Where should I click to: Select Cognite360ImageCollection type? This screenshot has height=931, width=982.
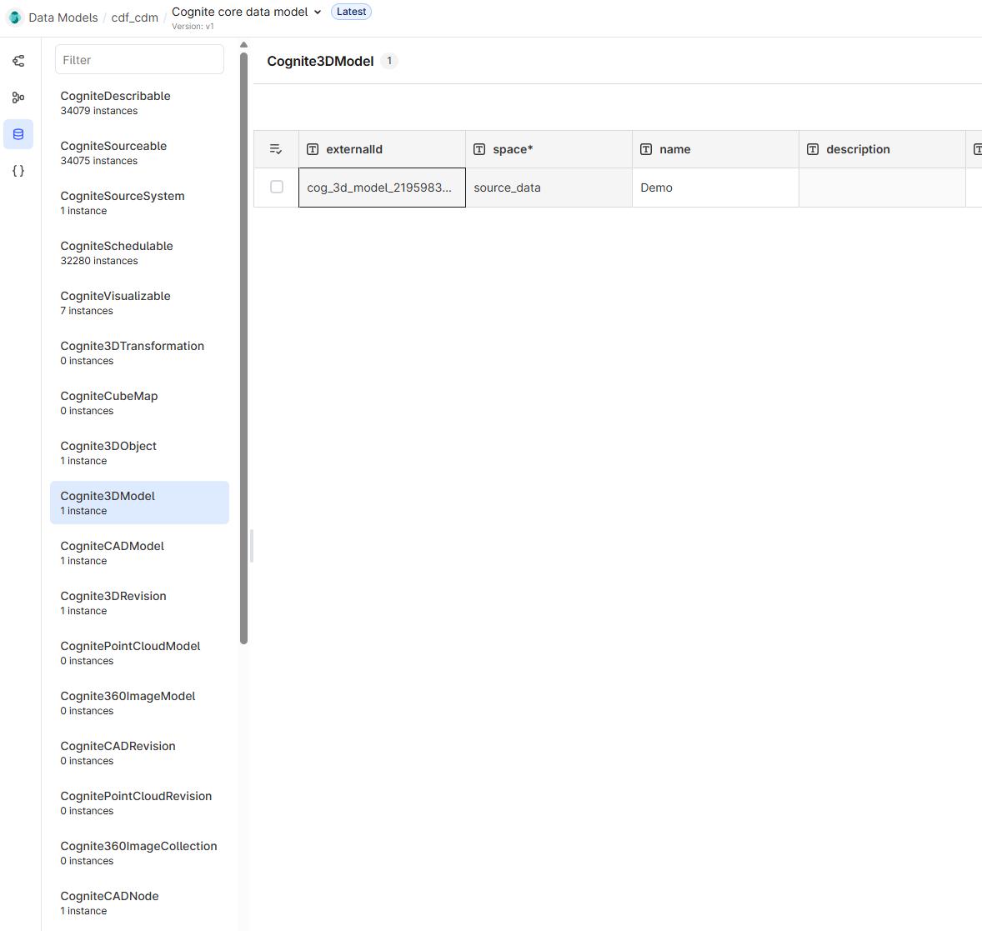pyautogui.click(x=139, y=853)
